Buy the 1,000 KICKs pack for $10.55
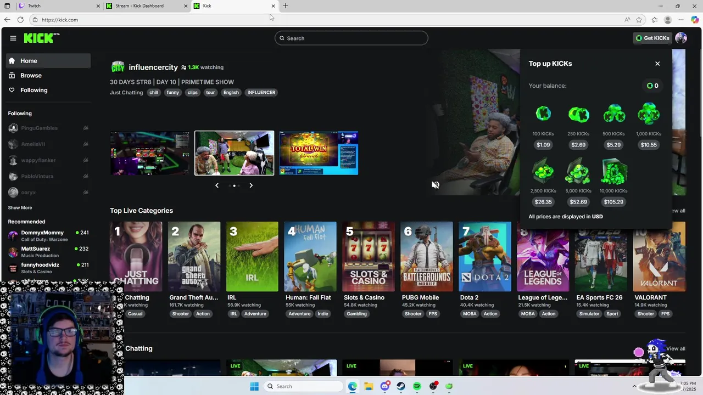 coord(649,145)
